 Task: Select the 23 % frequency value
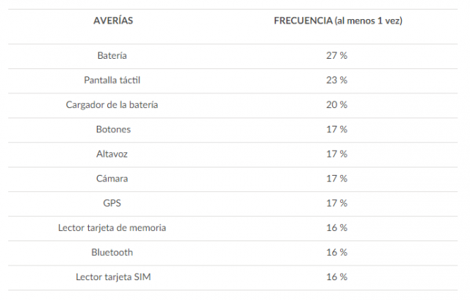337,79
